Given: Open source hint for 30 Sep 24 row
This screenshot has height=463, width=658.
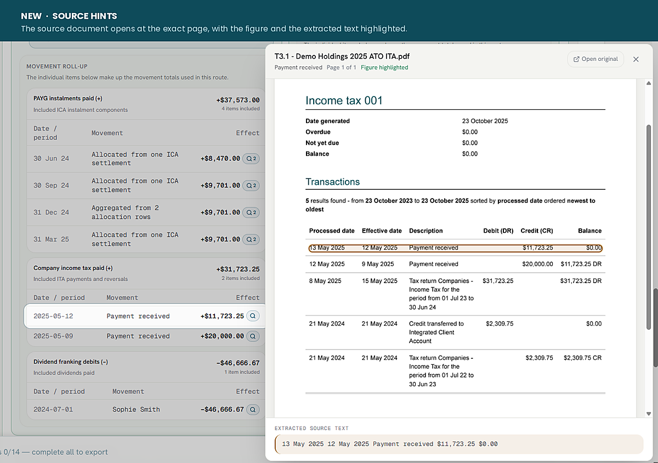Looking at the screenshot, I should [251, 185].
